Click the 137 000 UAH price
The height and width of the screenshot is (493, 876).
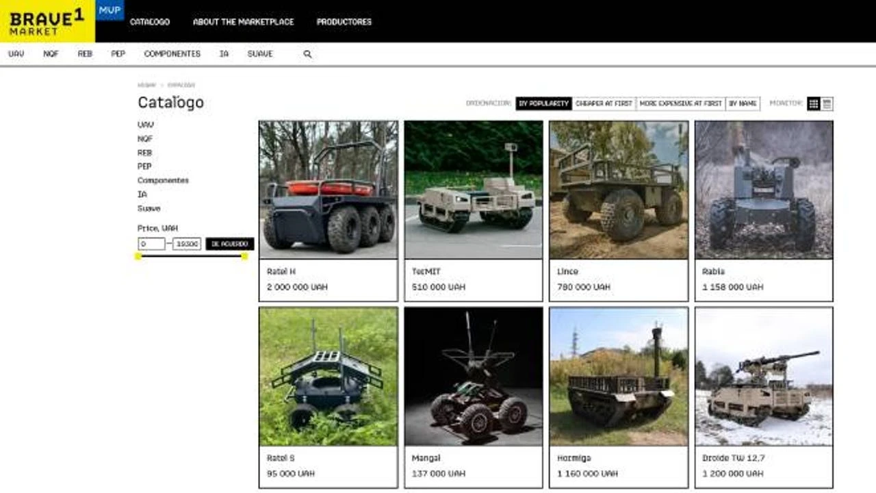point(439,474)
